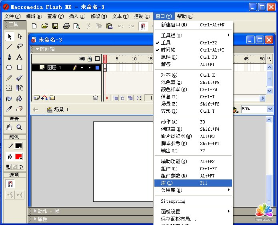Open the 修改(M) menu
The height and width of the screenshot is (225, 278).
point(98,16)
